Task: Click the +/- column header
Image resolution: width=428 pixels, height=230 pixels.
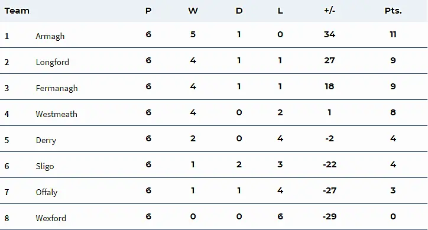Action: (x=329, y=11)
